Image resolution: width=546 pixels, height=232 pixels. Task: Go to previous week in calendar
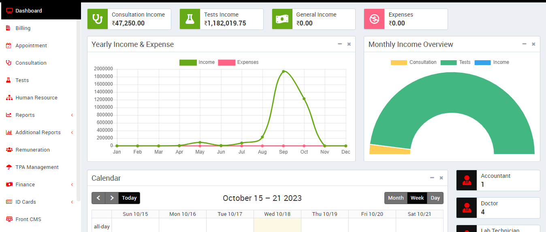[98, 198]
